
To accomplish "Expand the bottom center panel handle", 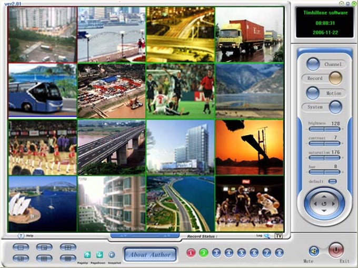I will point(145,235).
